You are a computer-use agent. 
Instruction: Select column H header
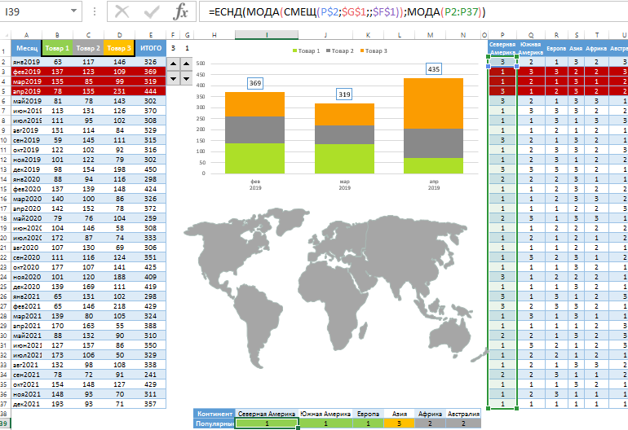pyautogui.click(x=213, y=36)
